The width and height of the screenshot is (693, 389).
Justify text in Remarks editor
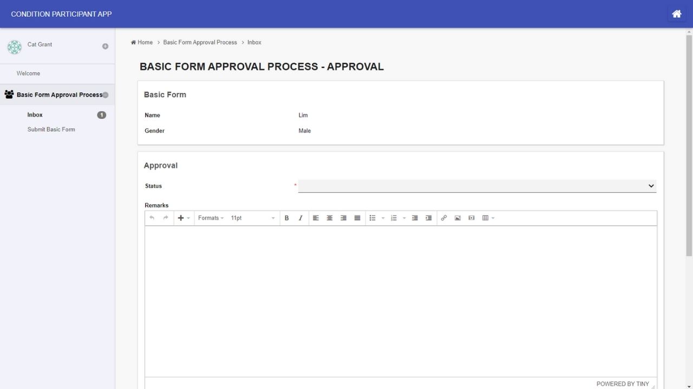pos(357,218)
